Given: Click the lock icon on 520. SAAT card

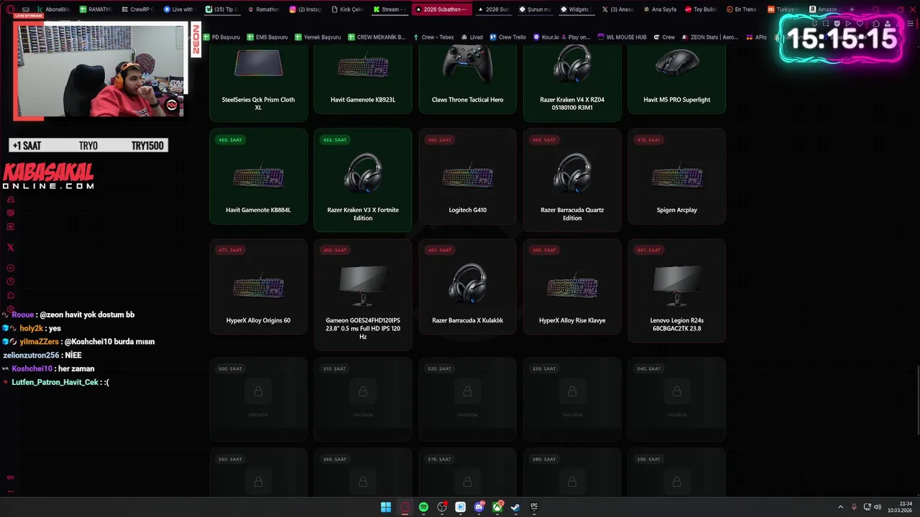Looking at the screenshot, I should coord(467,391).
